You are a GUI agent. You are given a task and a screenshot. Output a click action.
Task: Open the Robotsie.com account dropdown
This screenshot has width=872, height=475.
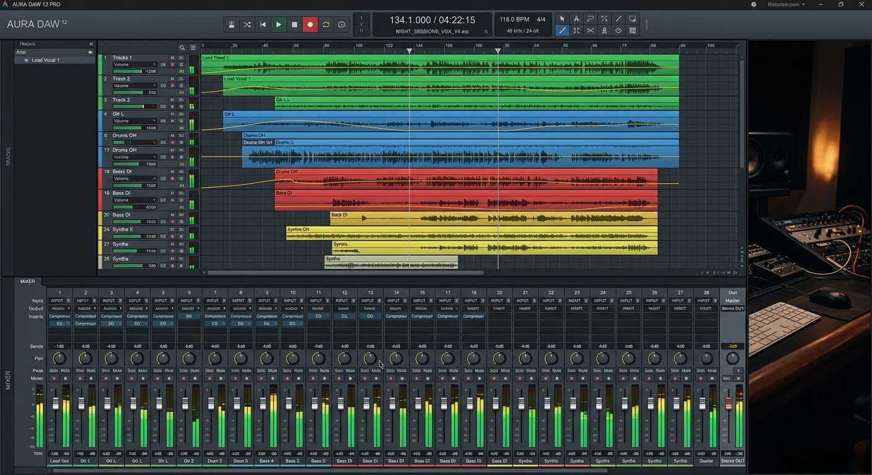pyautogui.click(x=787, y=4)
